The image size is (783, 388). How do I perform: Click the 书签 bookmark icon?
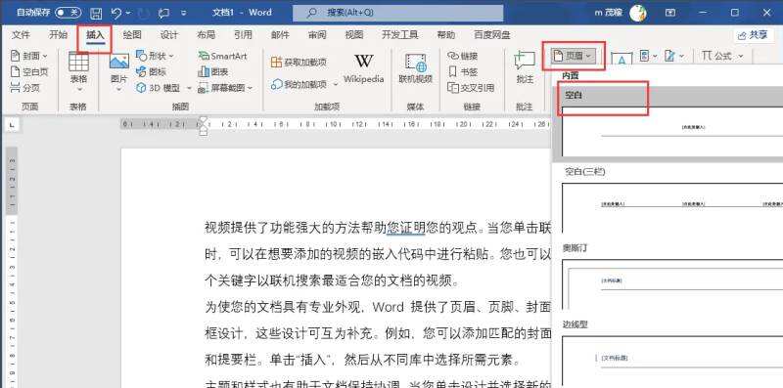point(463,71)
